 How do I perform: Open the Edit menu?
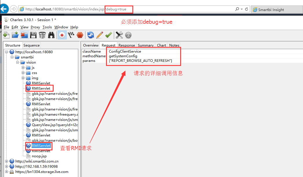coord(15,27)
